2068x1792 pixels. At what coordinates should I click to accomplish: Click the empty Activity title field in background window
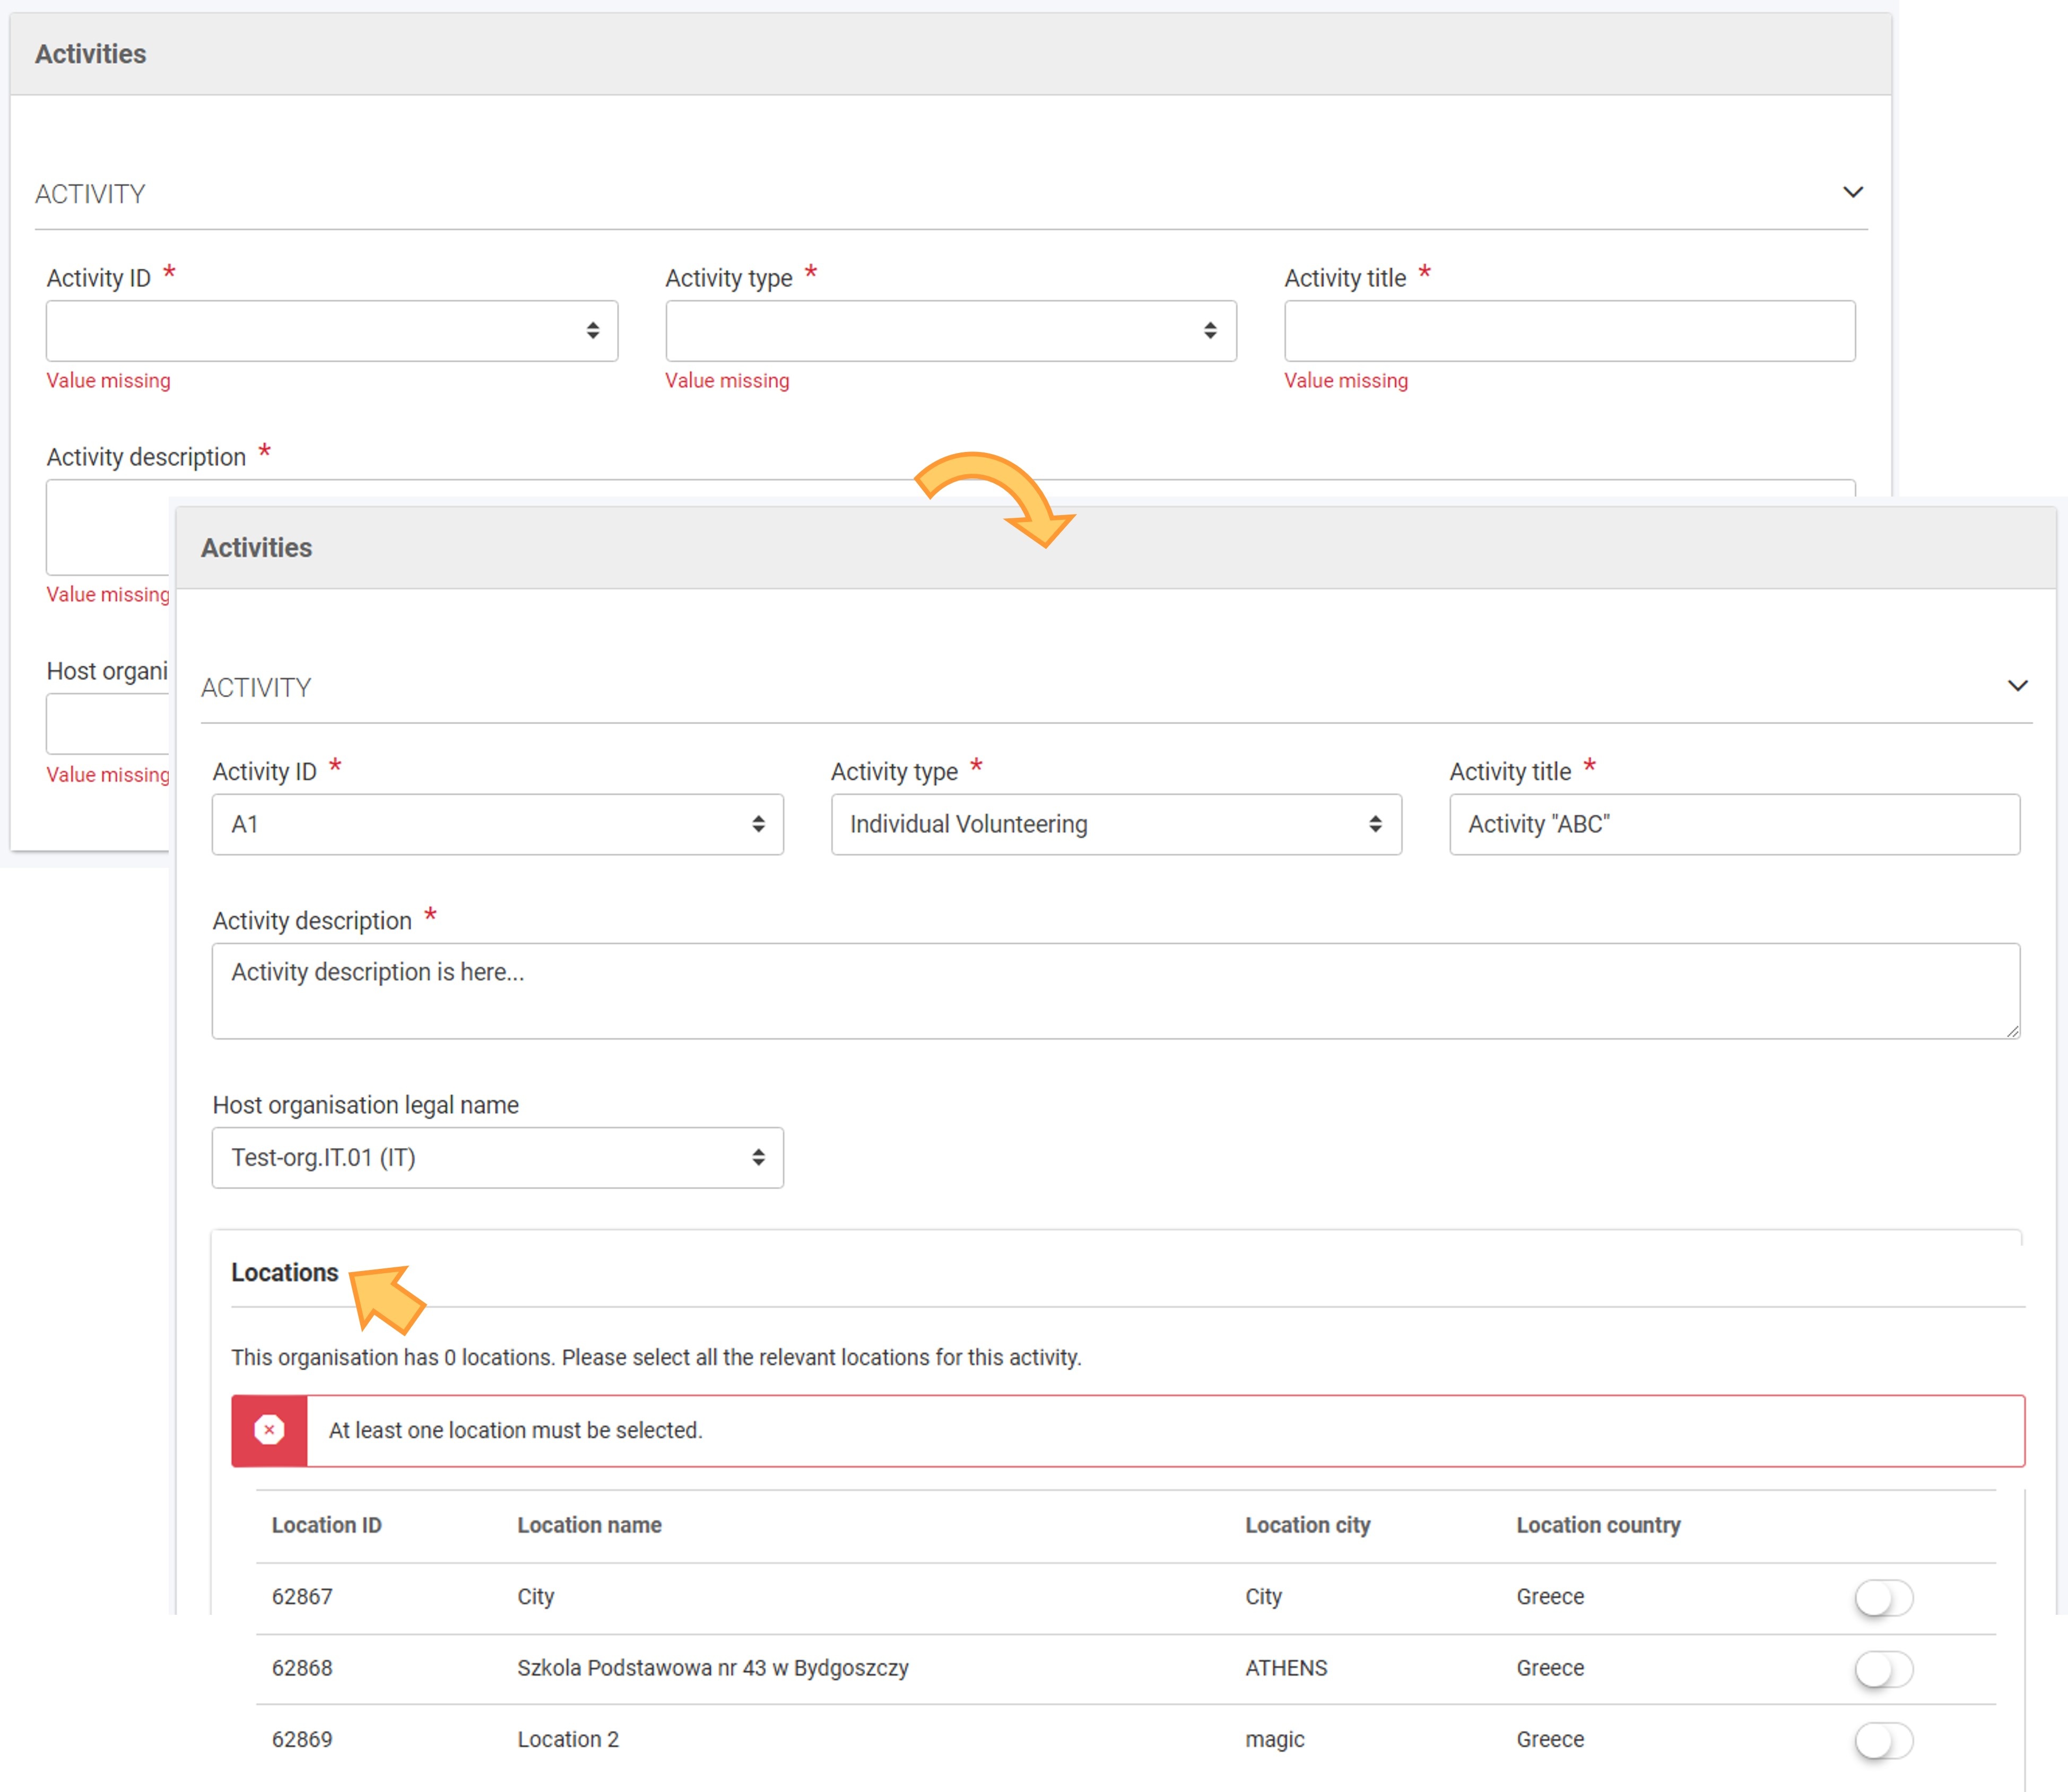[x=1569, y=330]
